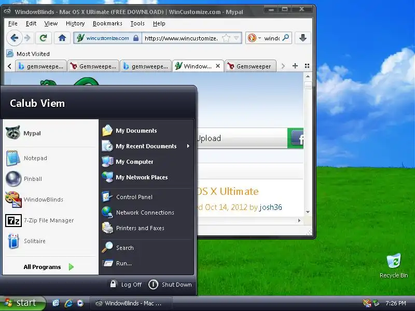Click the josh36 author link
This screenshot has height=311, width=415.
click(270, 207)
